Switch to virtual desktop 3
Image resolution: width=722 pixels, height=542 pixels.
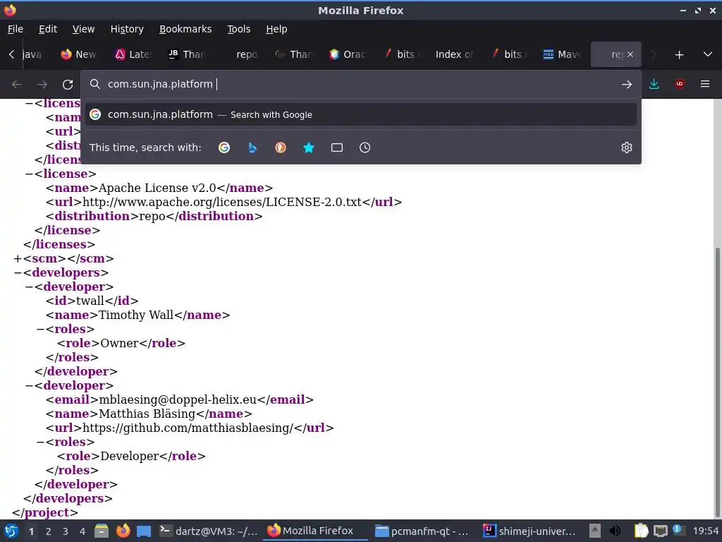65,531
